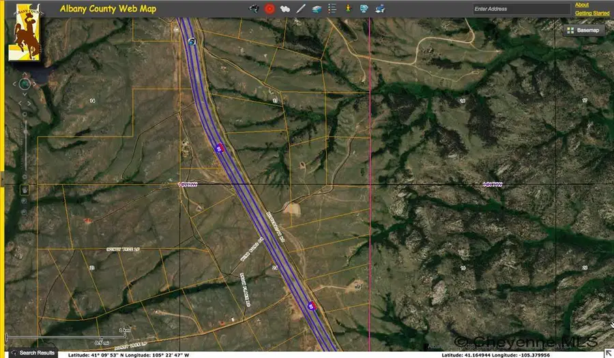Pan map down with navigation arrow
Screen dimensions: 614x358
click(x=25, y=94)
